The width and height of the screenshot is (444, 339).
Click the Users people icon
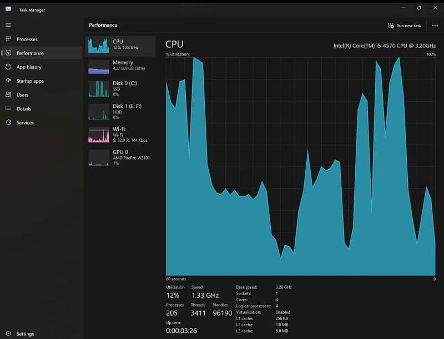[x=8, y=94]
